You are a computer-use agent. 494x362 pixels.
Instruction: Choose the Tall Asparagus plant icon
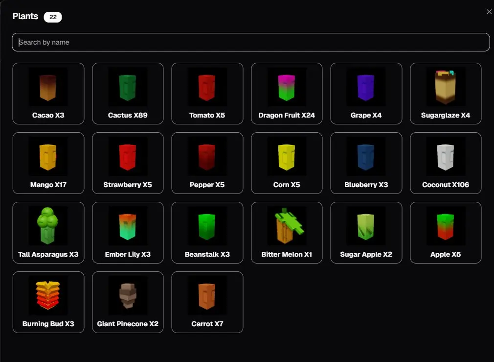tap(48, 226)
